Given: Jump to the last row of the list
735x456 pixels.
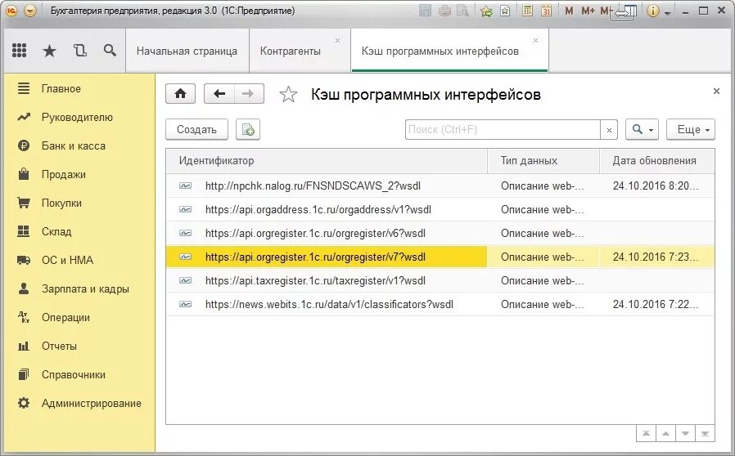Looking at the screenshot, I should click(705, 434).
